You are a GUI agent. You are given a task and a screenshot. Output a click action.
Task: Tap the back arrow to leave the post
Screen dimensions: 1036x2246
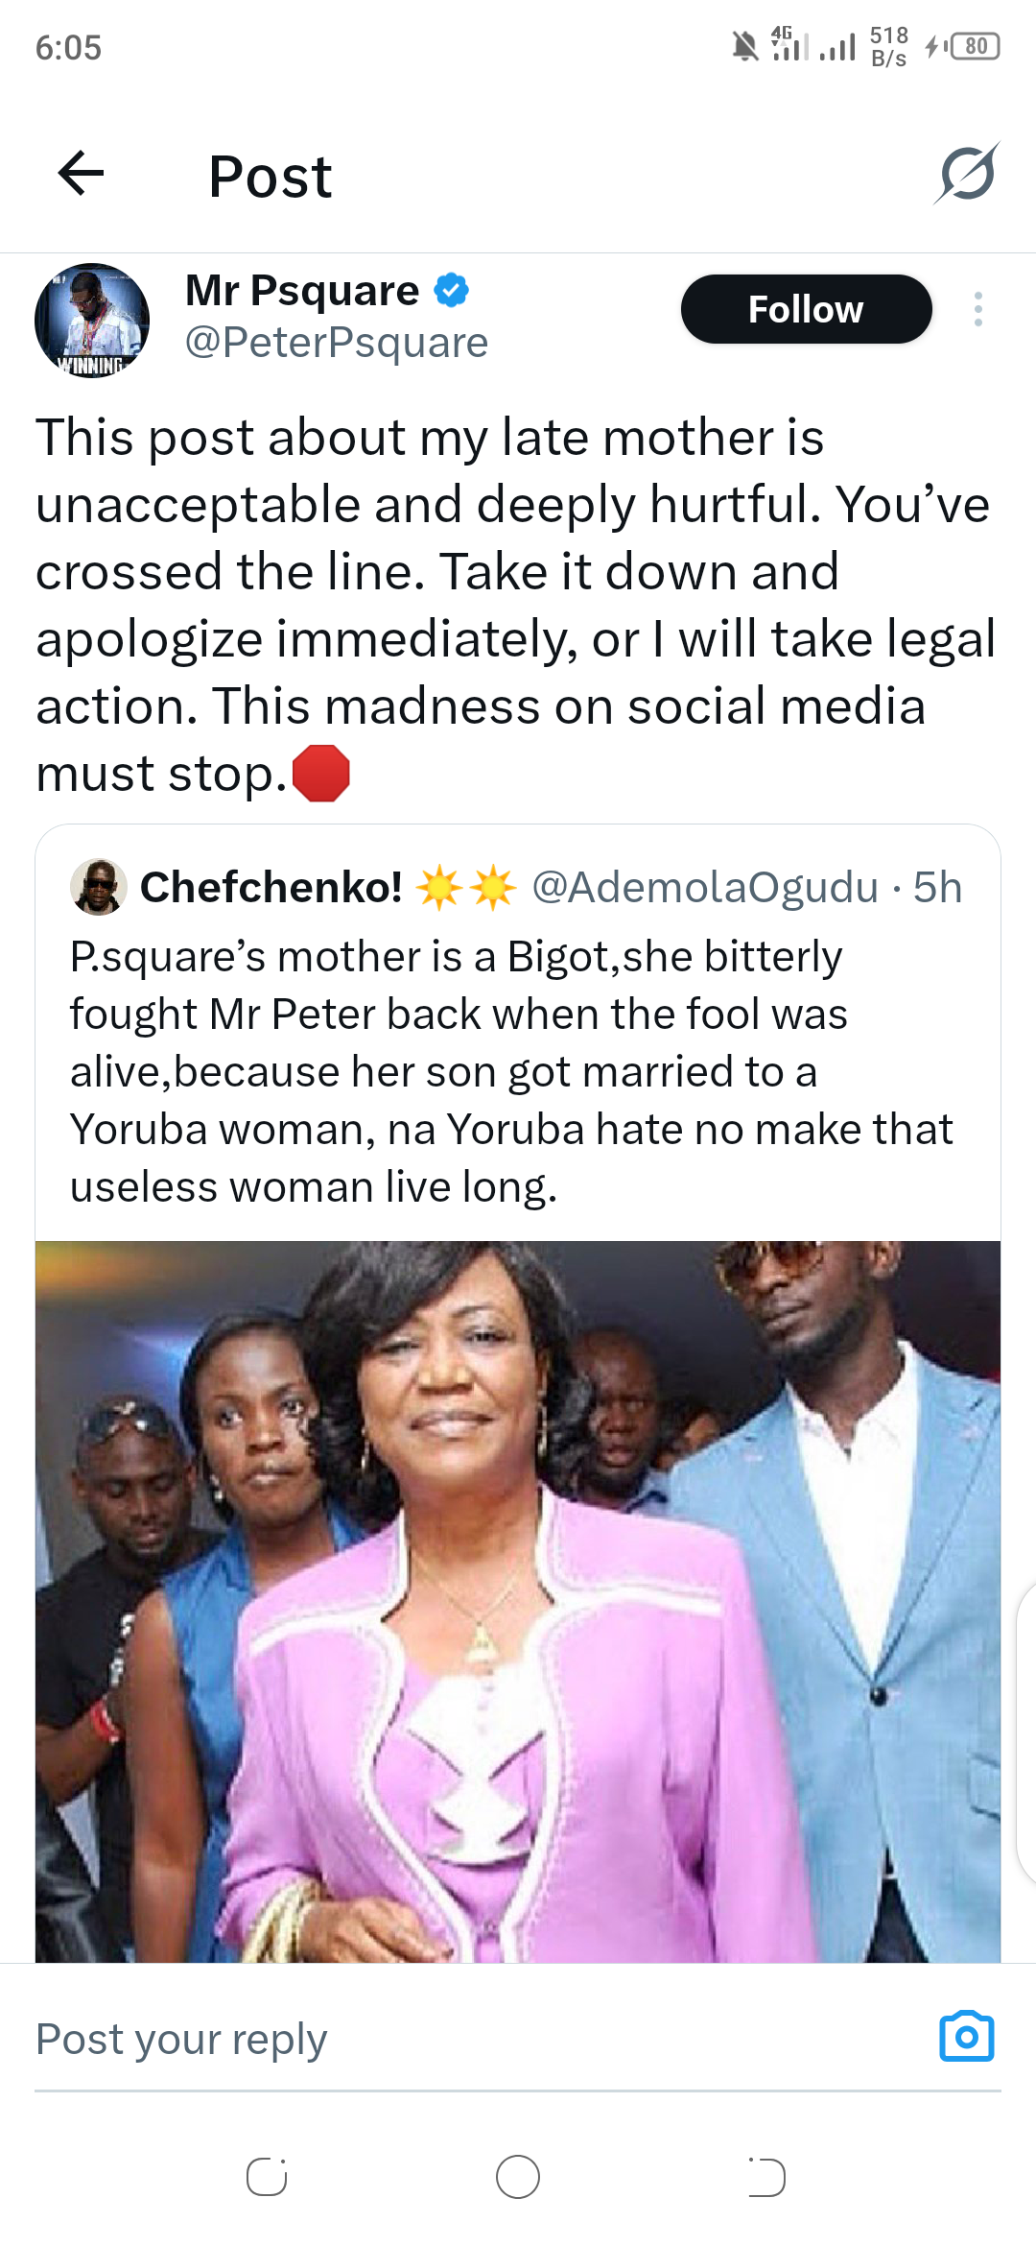[82, 174]
